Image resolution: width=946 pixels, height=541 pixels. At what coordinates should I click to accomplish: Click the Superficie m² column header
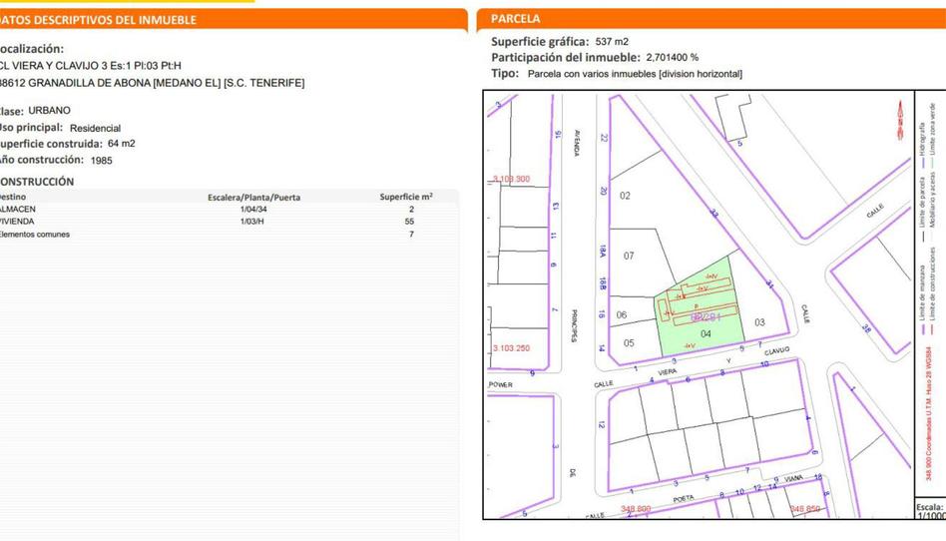point(406,198)
